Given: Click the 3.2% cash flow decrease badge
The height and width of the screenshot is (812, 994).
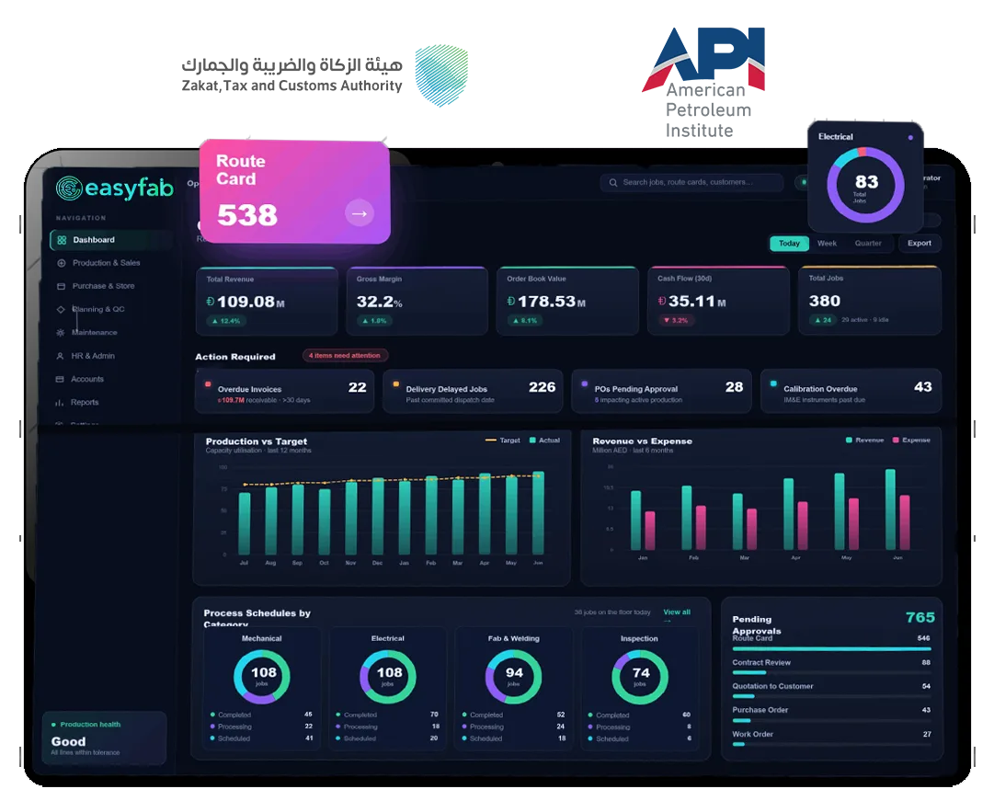Looking at the screenshot, I should pyautogui.click(x=677, y=321).
